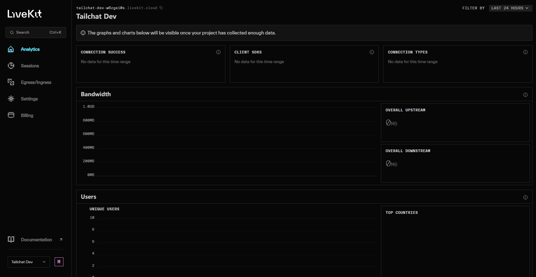Click the tailchat-dev-w6zgei0s.livekit.cloud URL text
This screenshot has width=536, height=277.
pyautogui.click(x=117, y=8)
